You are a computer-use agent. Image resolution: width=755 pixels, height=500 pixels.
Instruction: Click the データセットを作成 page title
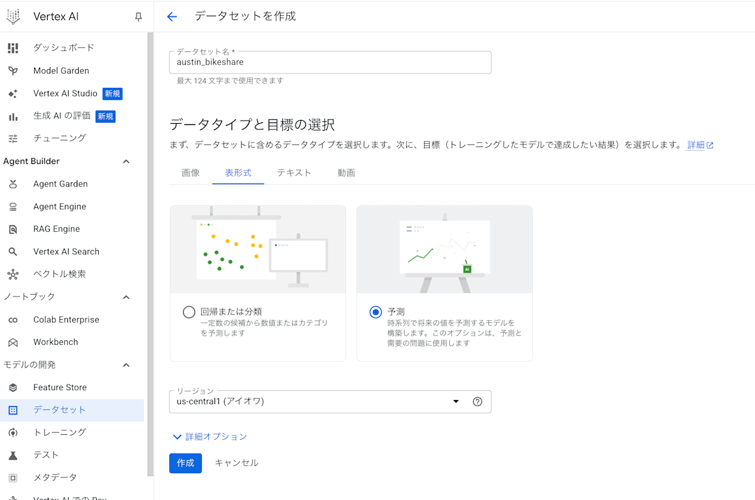[245, 16]
